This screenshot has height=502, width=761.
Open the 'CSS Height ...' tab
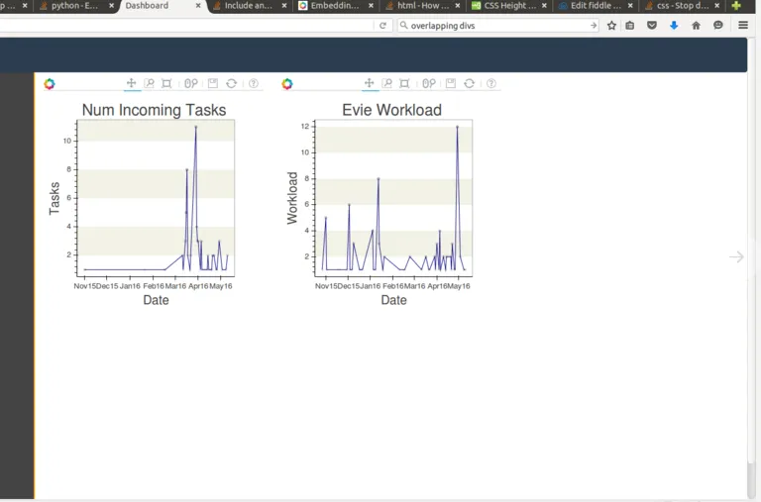coord(509,6)
